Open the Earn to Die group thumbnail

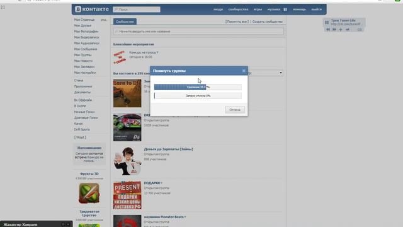(127, 93)
